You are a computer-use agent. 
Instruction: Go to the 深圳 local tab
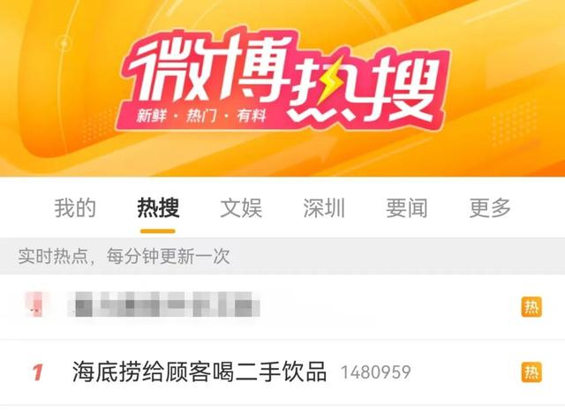324,207
